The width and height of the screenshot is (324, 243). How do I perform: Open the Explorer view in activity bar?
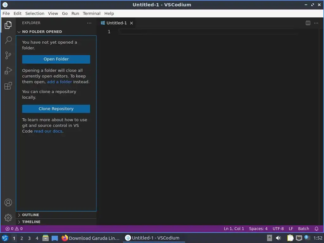[x=8, y=25]
